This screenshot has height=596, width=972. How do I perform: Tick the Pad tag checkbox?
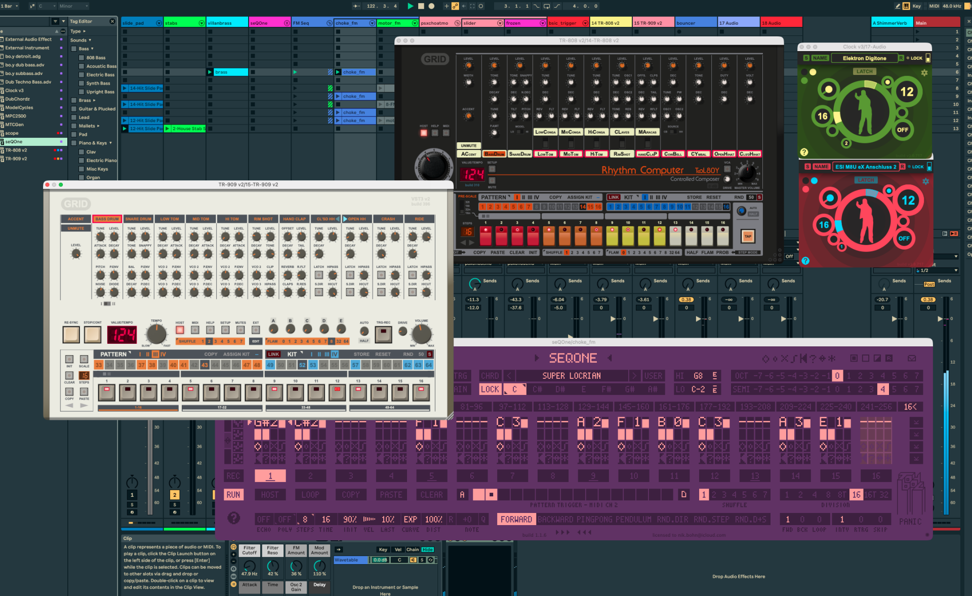click(74, 135)
